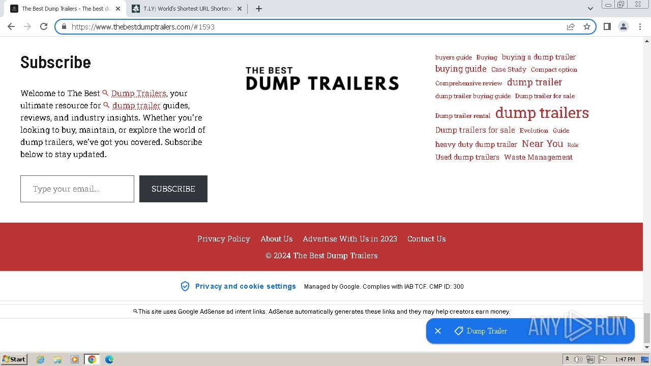Select the 'Waste Management' tag

click(538, 157)
